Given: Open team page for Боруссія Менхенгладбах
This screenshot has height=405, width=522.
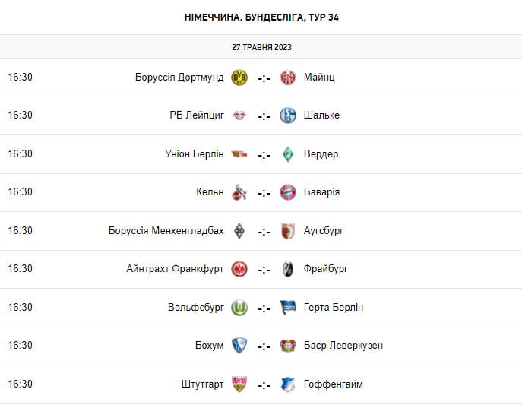Looking at the screenshot, I should tap(166, 231).
